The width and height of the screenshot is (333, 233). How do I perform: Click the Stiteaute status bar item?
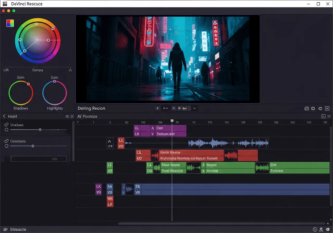[15, 229]
